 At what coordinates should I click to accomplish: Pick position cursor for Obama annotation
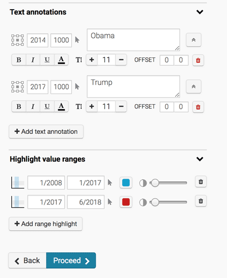(x=77, y=40)
